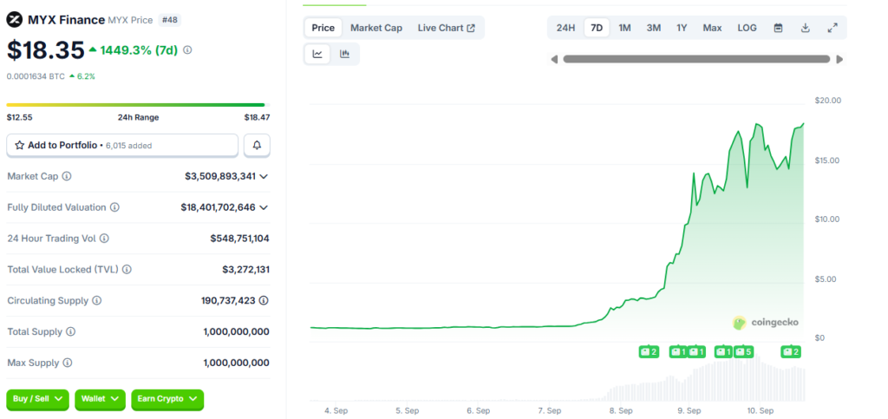The image size is (888, 419).
Task: Switch to candlestick chart icon
Action: (345, 55)
